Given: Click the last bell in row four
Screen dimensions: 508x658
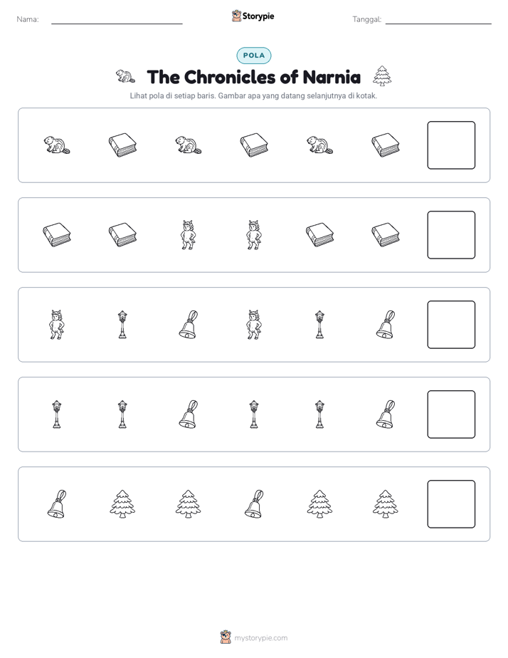Looking at the screenshot, I should point(385,414).
